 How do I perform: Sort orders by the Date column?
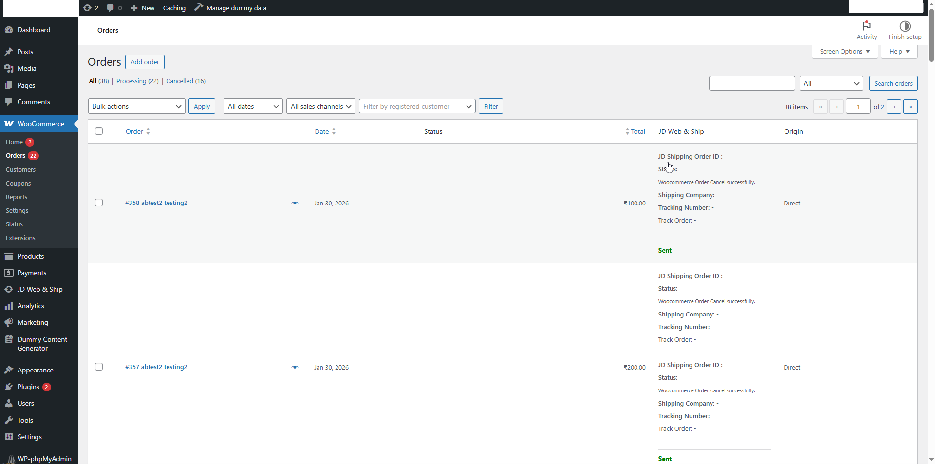pyautogui.click(x=325, y=131)
